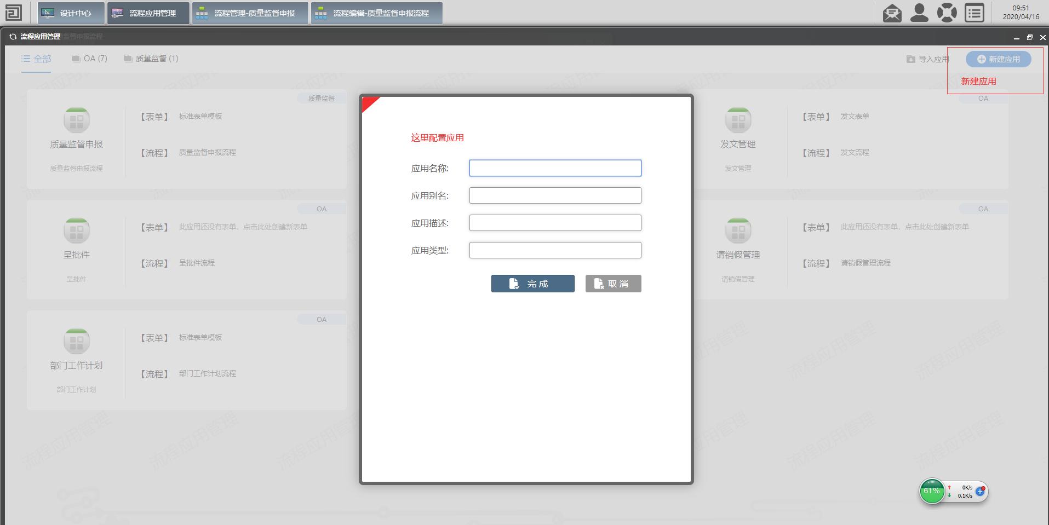Select the OA (7) category tab
This screenshot has width=1049, height=525.
(90, 59)
